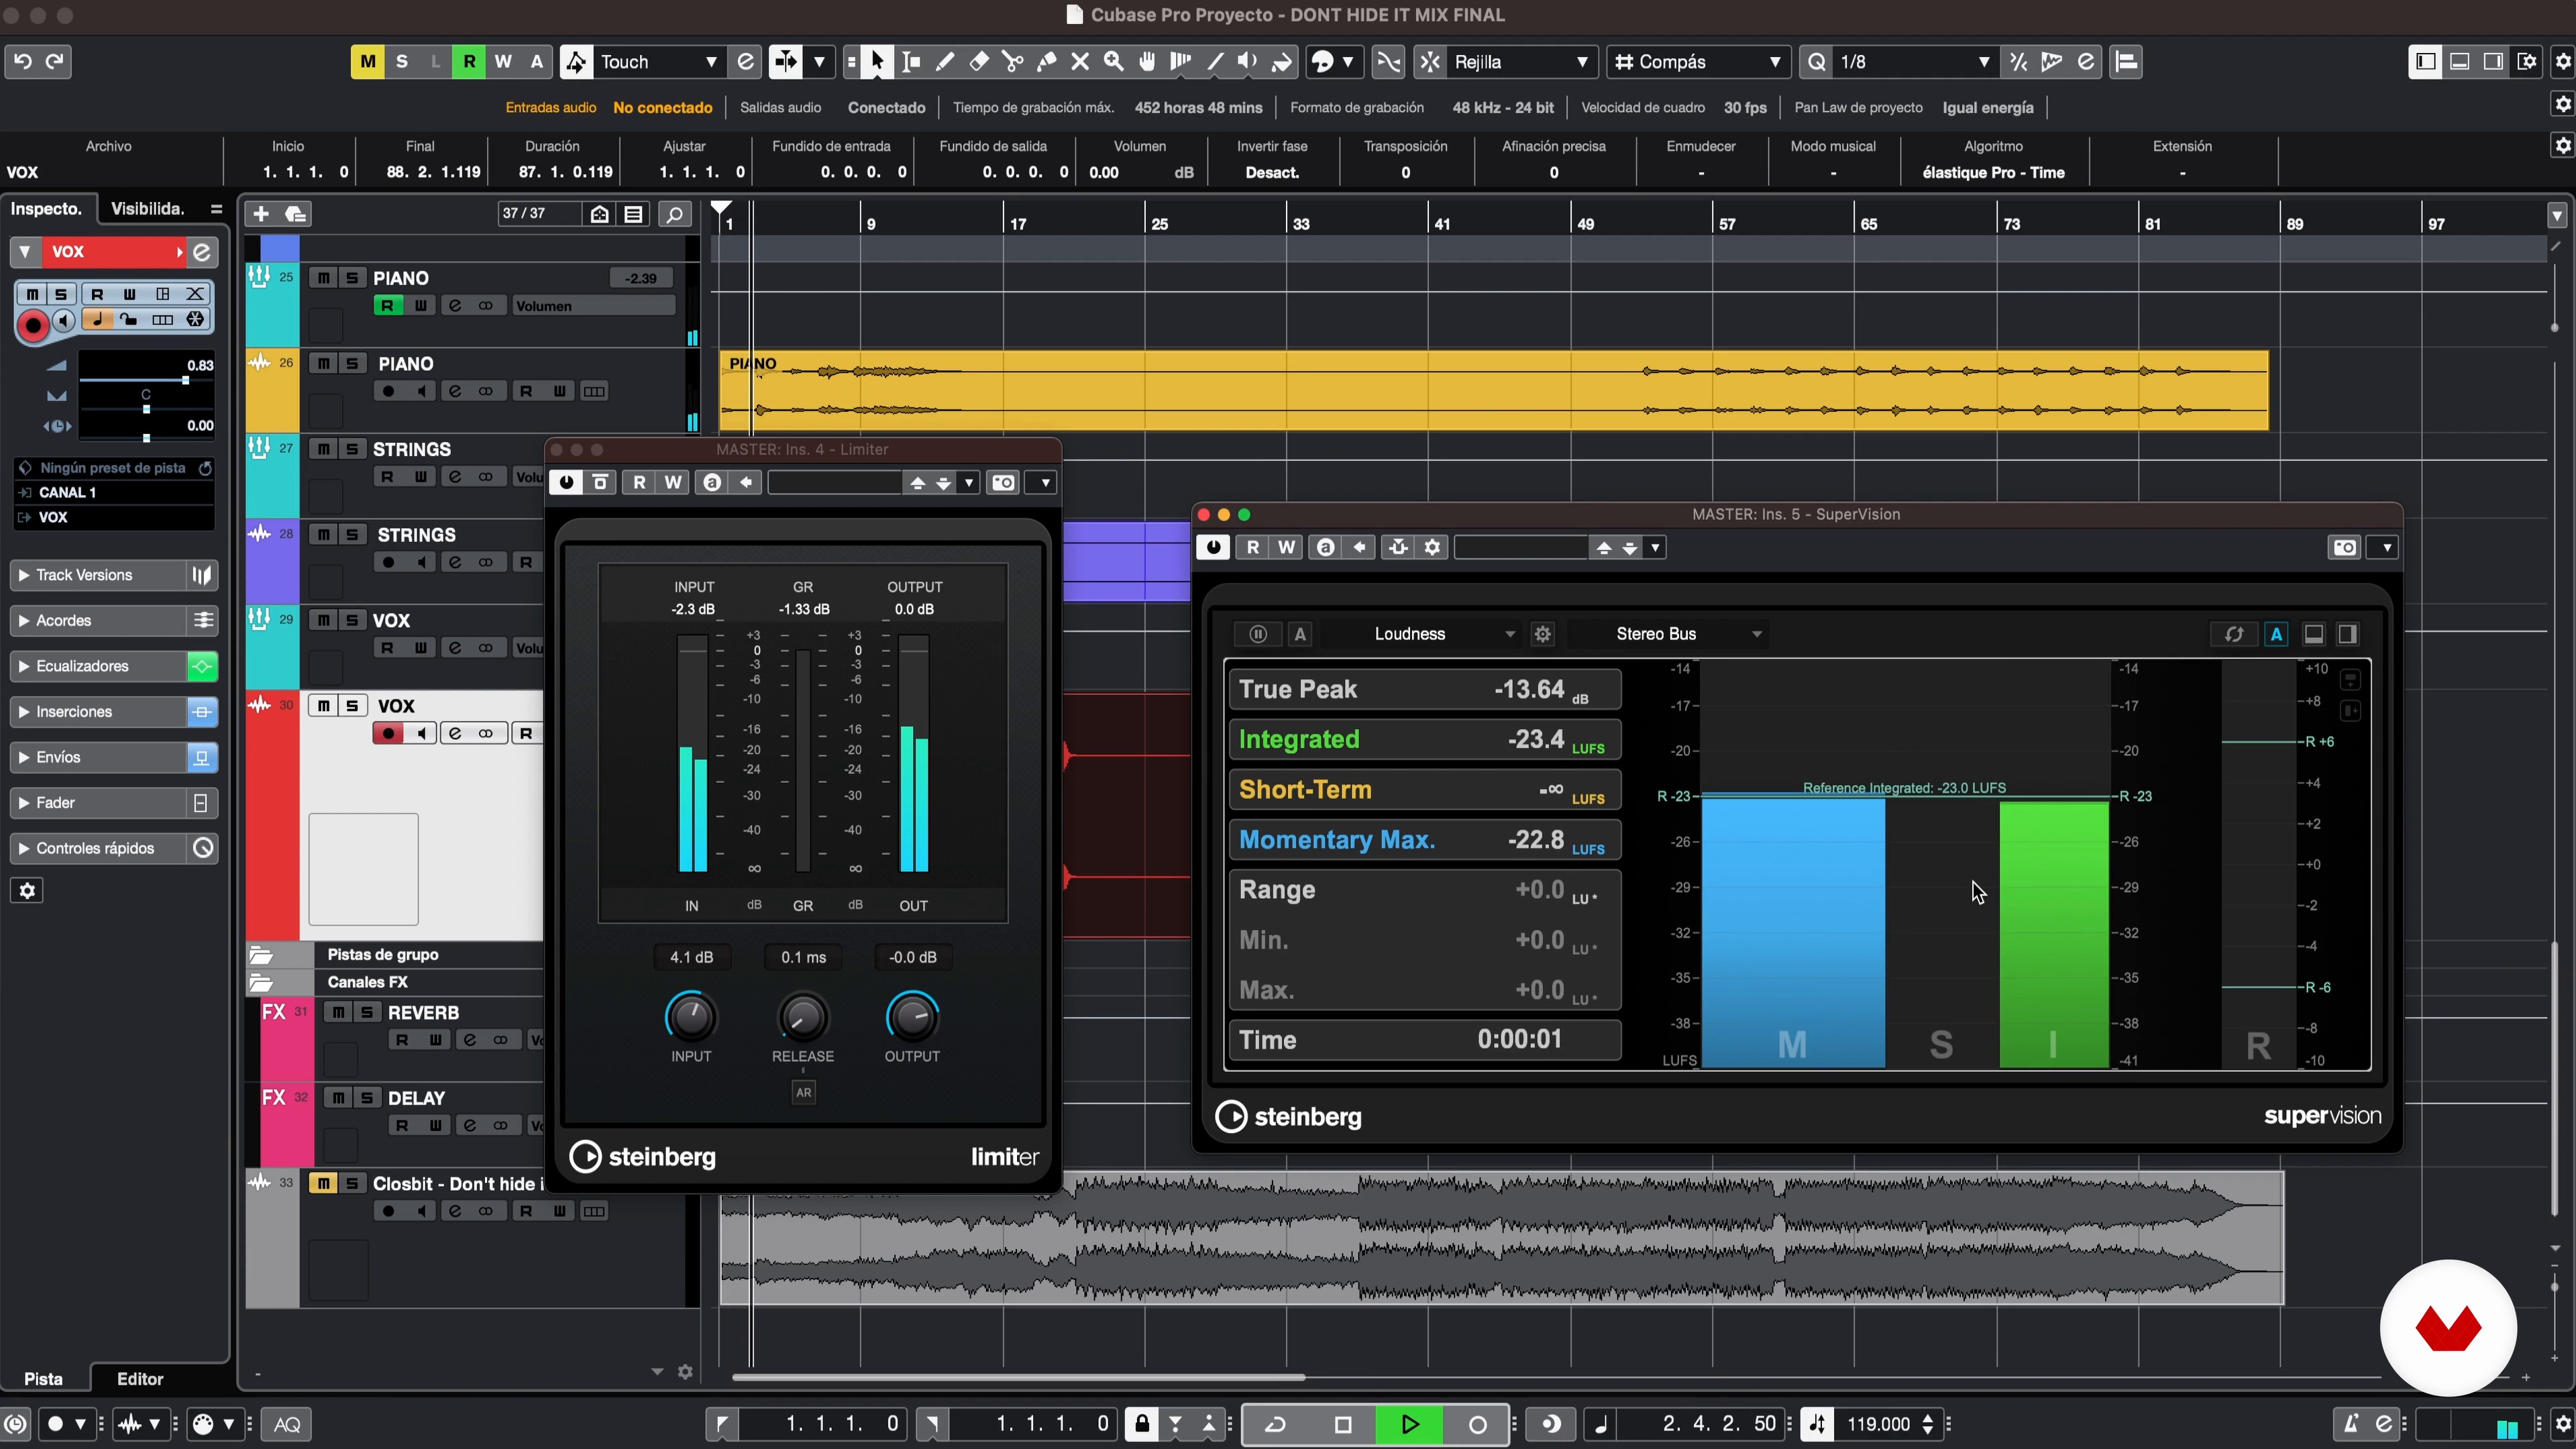Toggle the metronome click button
Image resolution: width=2576 pixels, height=1449 pixels.
[x=2351, y=1424]
